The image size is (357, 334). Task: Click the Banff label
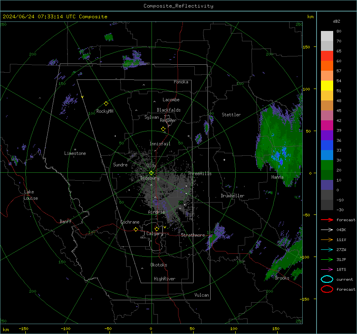click(65, 221)
